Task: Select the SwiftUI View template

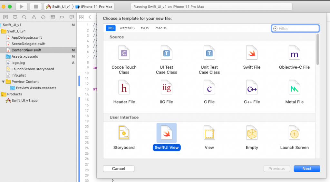Action: (167, 137)
